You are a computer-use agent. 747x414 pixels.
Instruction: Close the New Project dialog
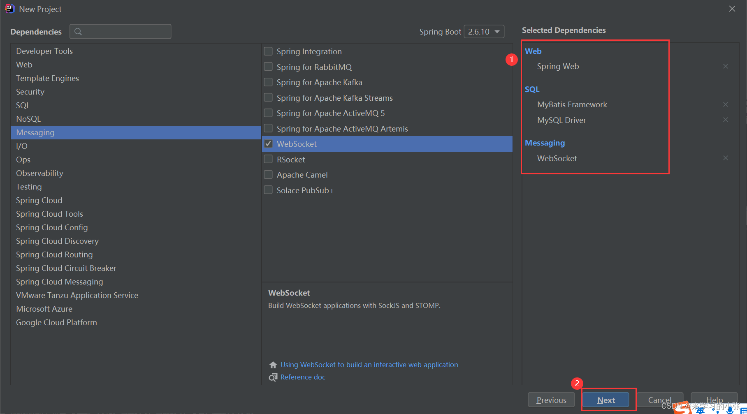point(732,9)
